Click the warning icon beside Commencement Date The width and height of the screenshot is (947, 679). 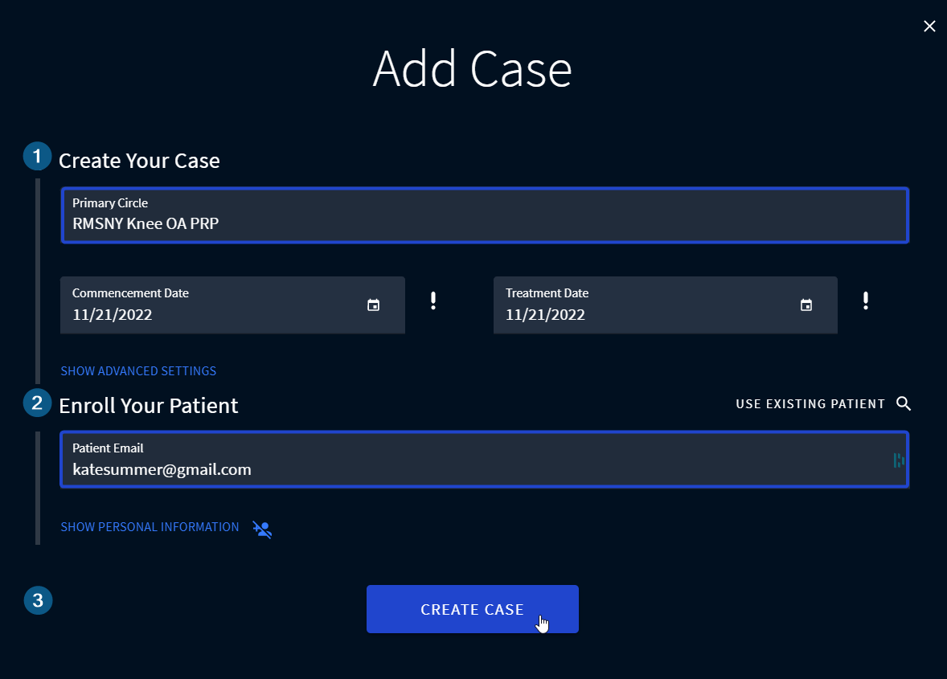pos(433,301)
